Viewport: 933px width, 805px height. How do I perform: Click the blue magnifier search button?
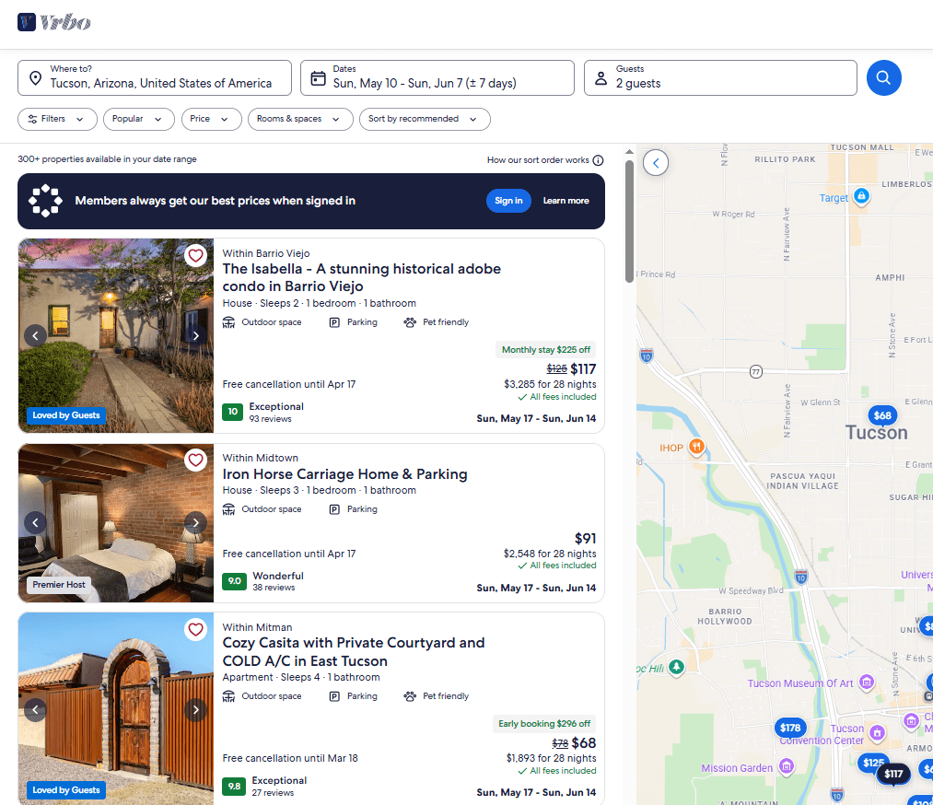pyautogui.click(x=883, y=77)
